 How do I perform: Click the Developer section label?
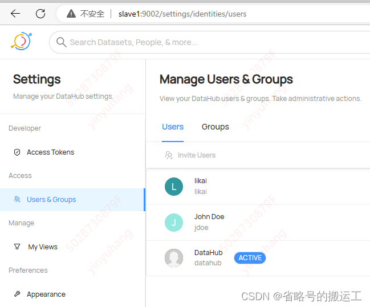click(x=25, y=128)
